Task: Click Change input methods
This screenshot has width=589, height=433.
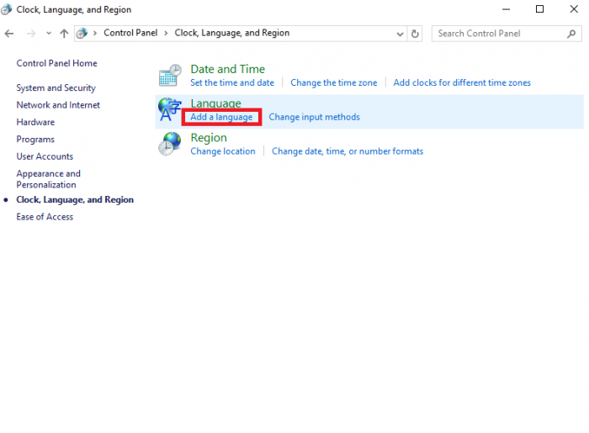Action: [x=314, y=117]
